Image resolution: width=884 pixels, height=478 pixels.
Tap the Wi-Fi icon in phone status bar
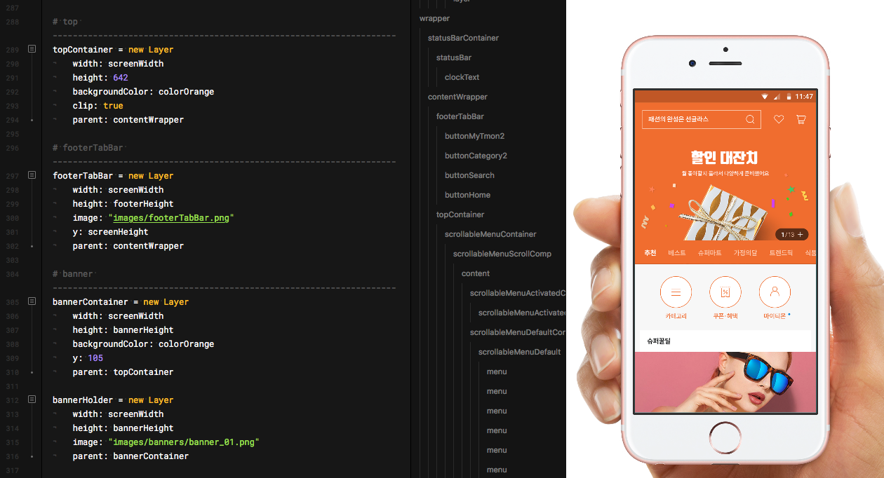(x=765, y=96)
